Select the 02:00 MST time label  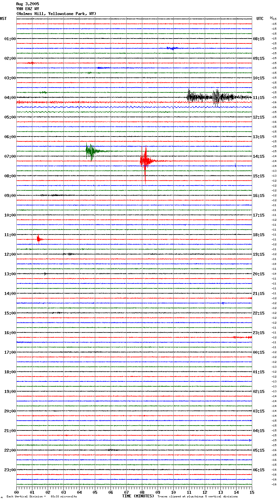coord(10,58)
